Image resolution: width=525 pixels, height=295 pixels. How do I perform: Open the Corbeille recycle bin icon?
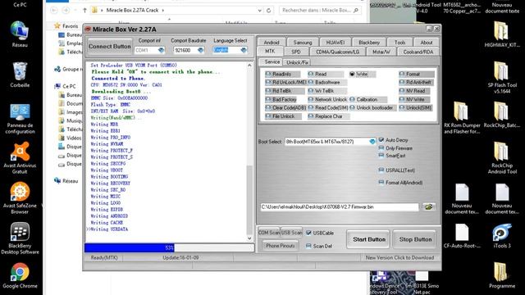point(20,75)
